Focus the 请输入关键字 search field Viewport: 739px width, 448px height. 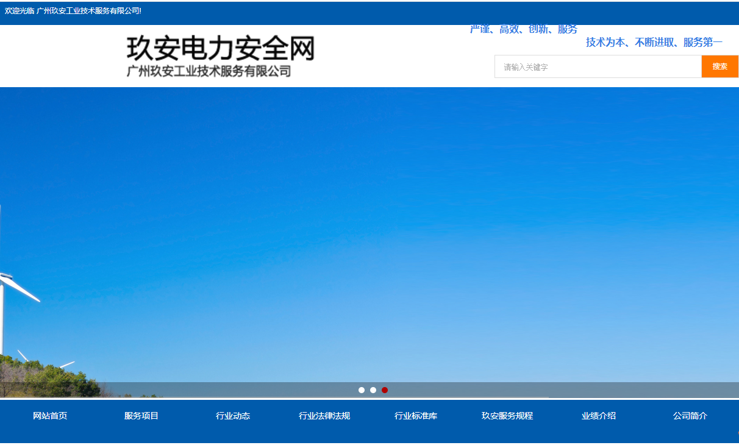click(598, 67)
